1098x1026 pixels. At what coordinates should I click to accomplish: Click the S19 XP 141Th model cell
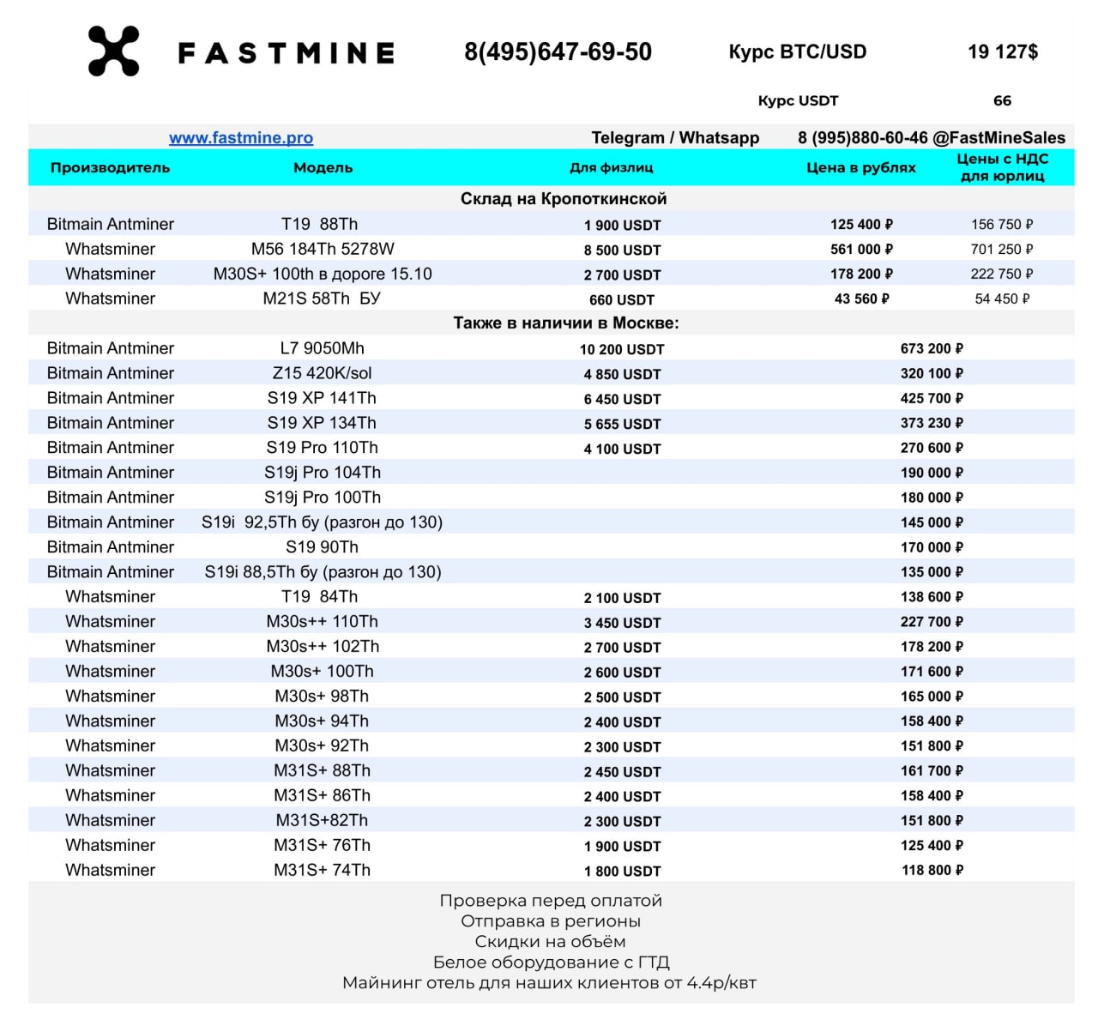point(322,398)
